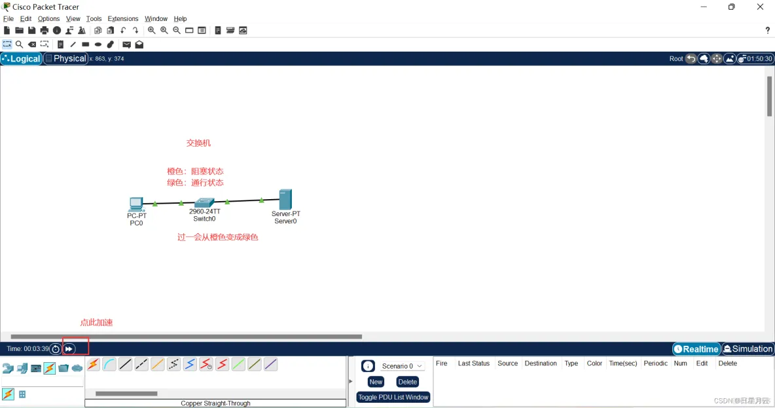
Task: Choose the Resize Shape tool
Action: tap(45, 45)
